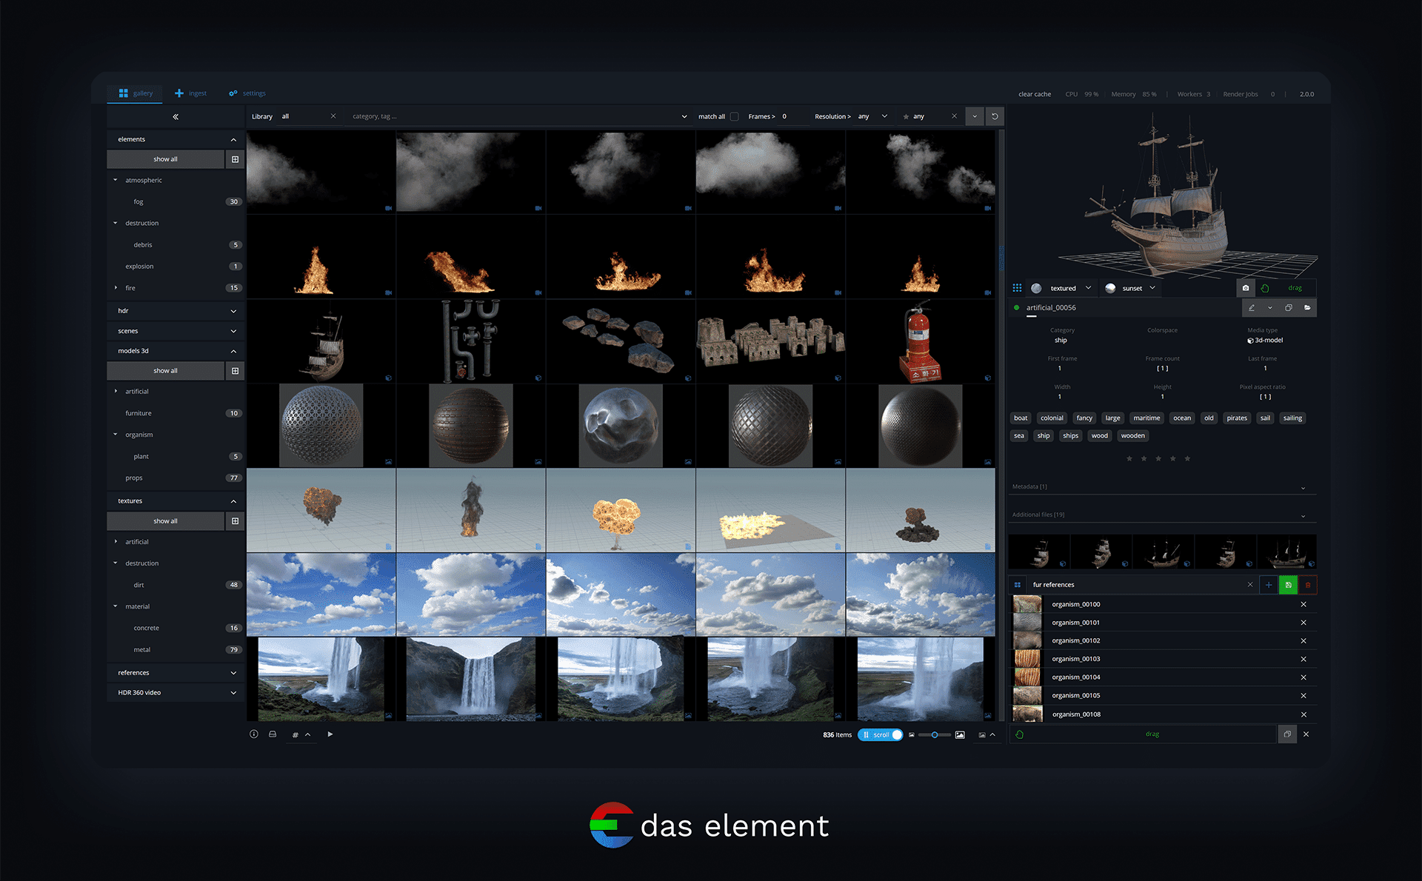Image resolution: width=1422 pixels, height=881 pixels.
Task: Open the folder icon for artificial_00056
Action: [x=1307, y=308]
